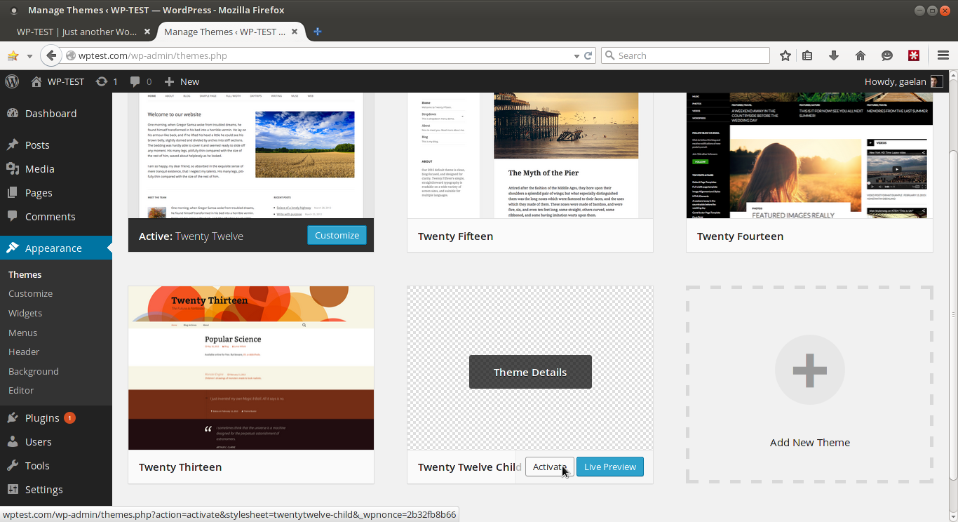Viewport: 958px width, 522px height.
Task: Open comments bubble in admin bar
Action: (140, 81)
